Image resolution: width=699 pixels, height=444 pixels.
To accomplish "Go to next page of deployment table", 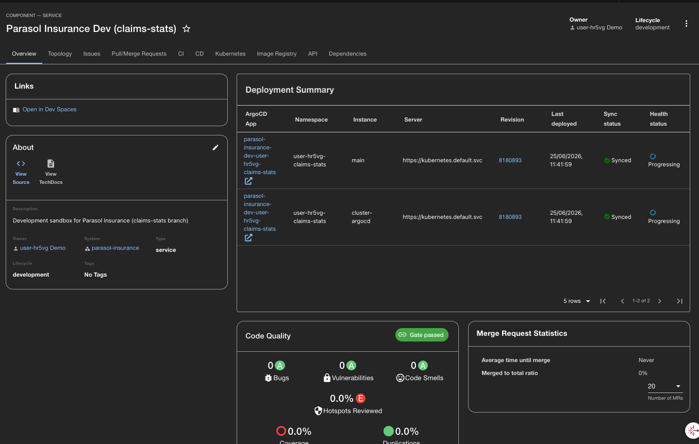I will point(660,301).
